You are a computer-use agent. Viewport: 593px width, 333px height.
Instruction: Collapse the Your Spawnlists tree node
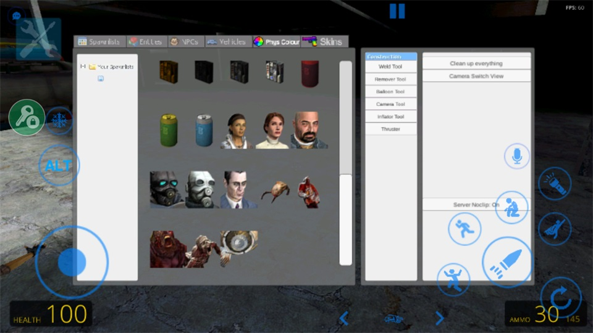tap(82, 67)
